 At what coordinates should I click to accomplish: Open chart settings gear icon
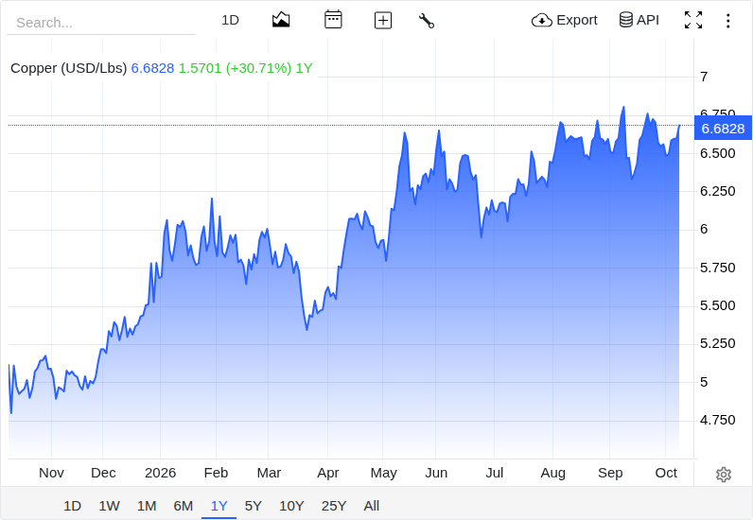click(724, 475)
